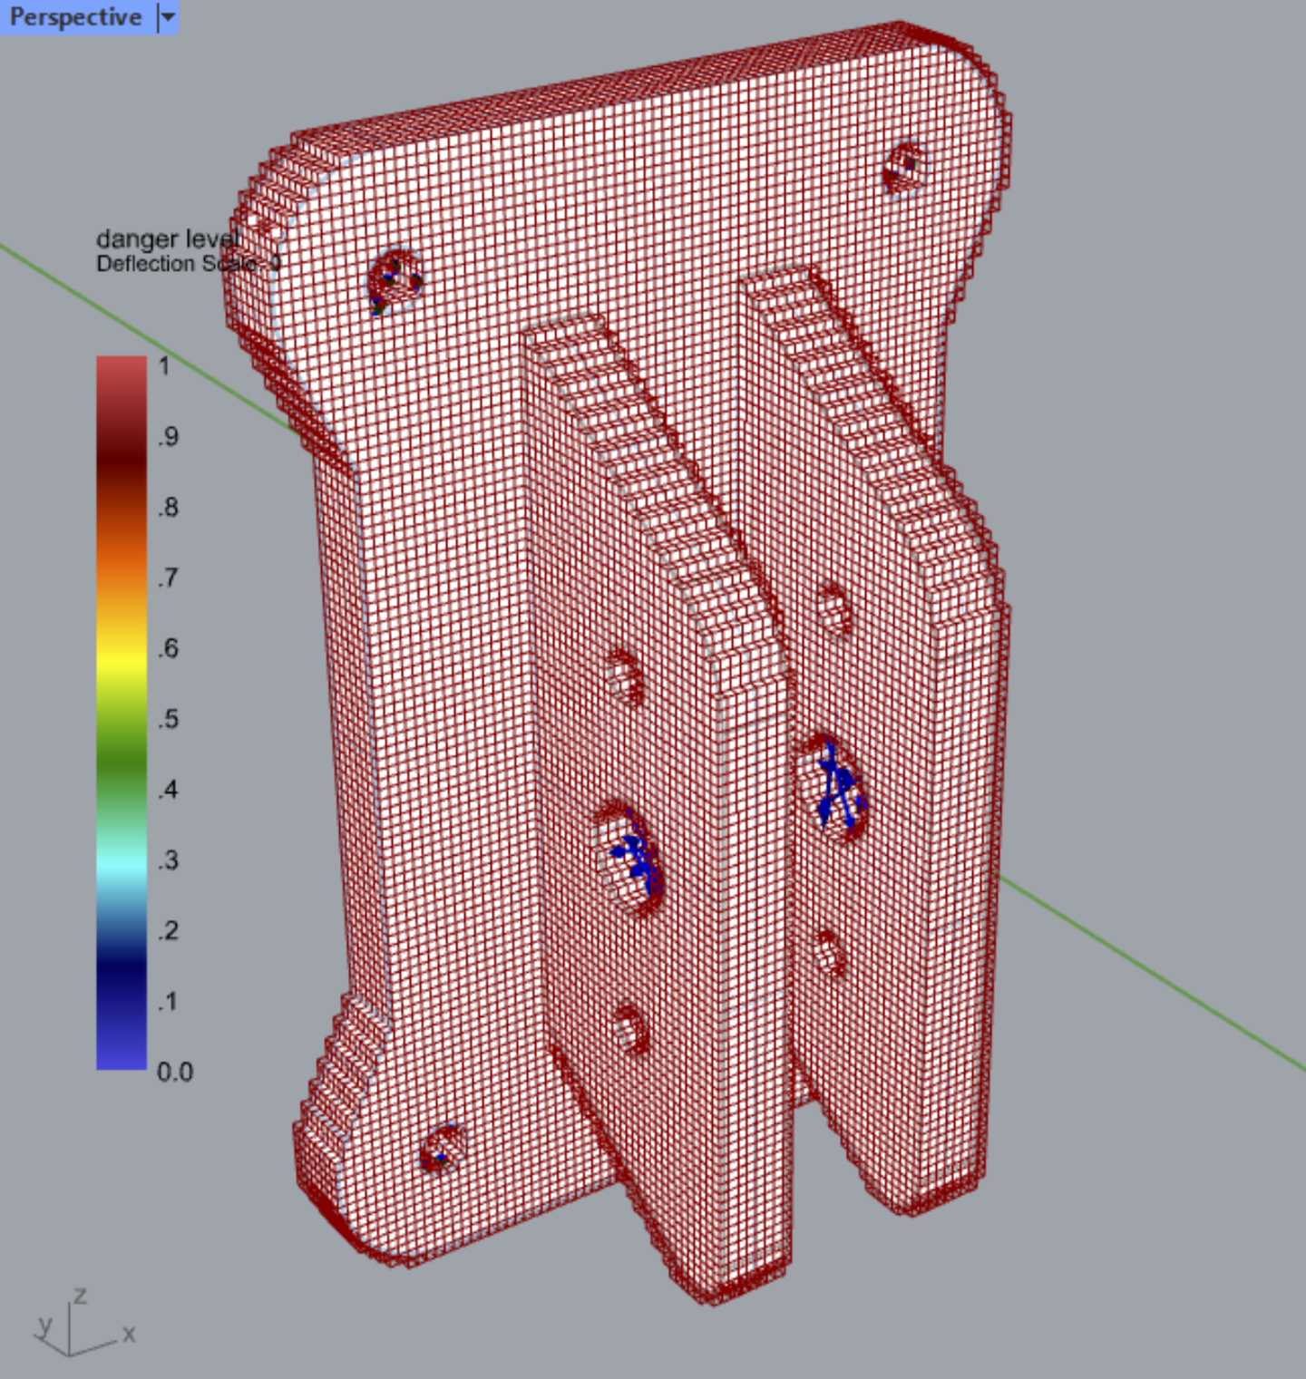Image resolution: width=1306 pixels, height=1379 pixels.
Task: Open the Perspective viewport dropdown arrow
Action: pos(167,17)
